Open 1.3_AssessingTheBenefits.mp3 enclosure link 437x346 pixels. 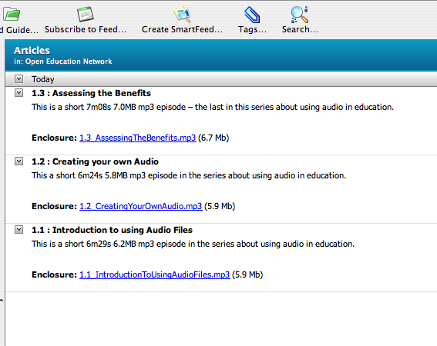(x=138, y=138)
